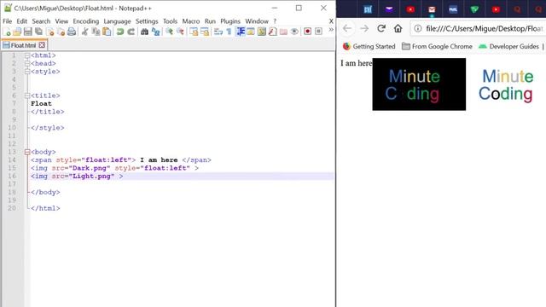Click the dark Minute Coding image
The image size is (546, 307).
[x=419, y=84]
